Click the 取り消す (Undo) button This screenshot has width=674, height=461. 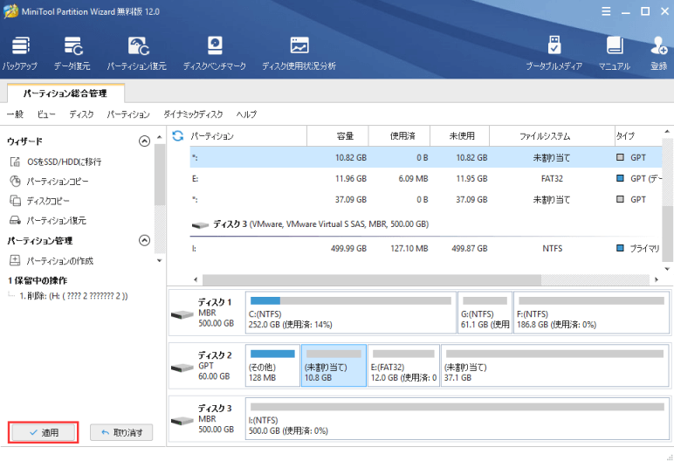tap(121, 432)
